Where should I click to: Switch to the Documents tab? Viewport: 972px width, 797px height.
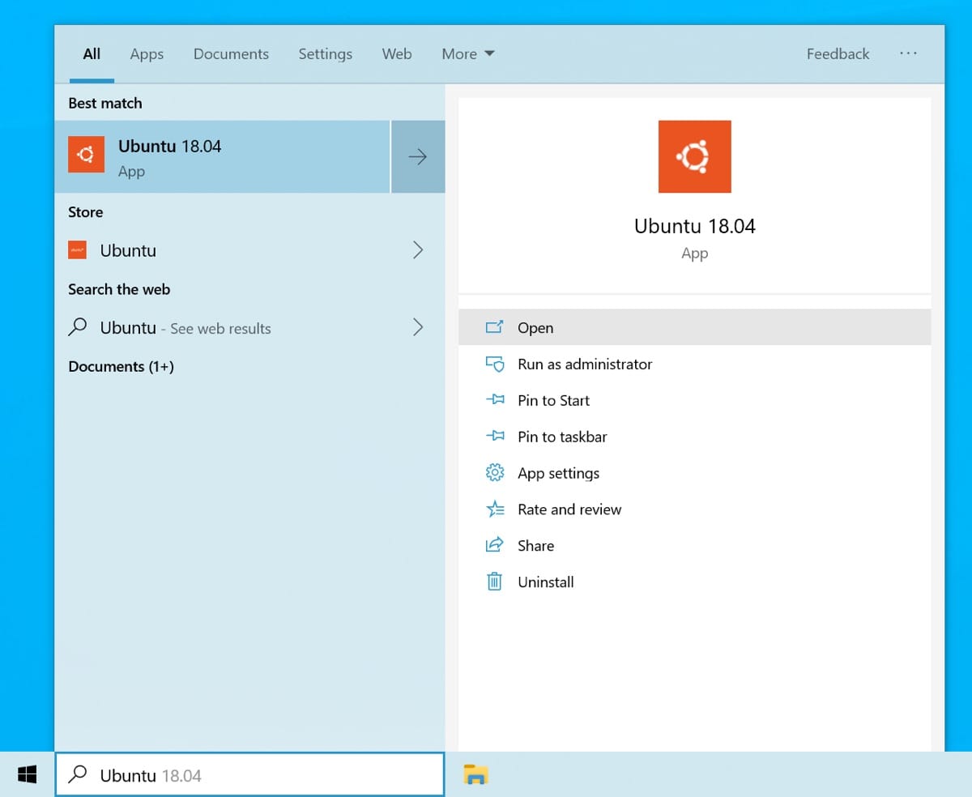pos(231,54)
